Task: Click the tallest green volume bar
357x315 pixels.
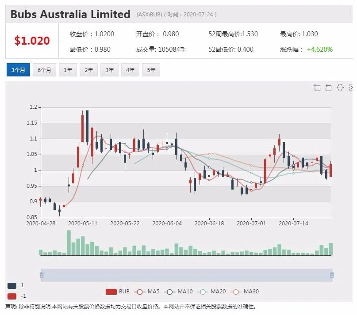Action: point(69,243)
